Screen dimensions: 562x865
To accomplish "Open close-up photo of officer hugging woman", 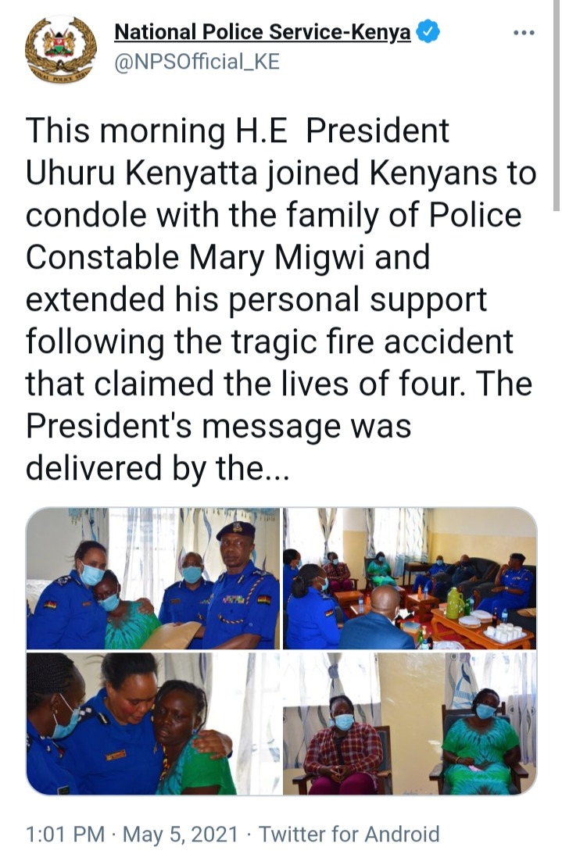I will tap(153, 724).
